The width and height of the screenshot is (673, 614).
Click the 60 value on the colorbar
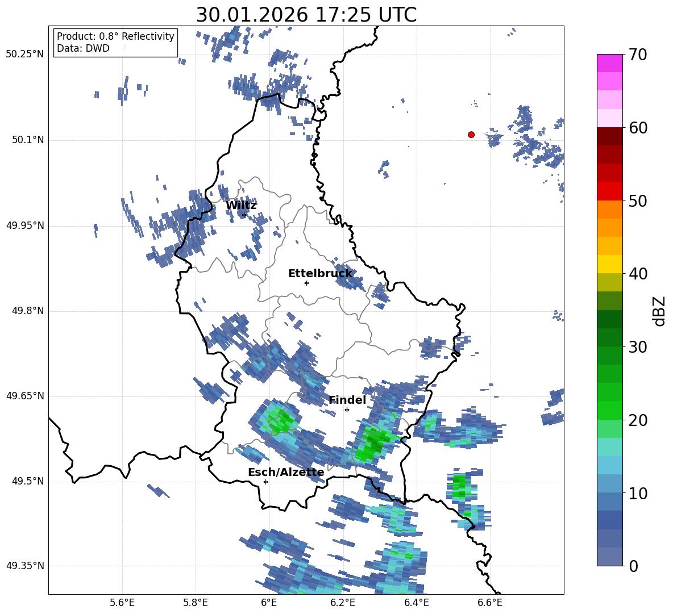(x=638, y=128)
